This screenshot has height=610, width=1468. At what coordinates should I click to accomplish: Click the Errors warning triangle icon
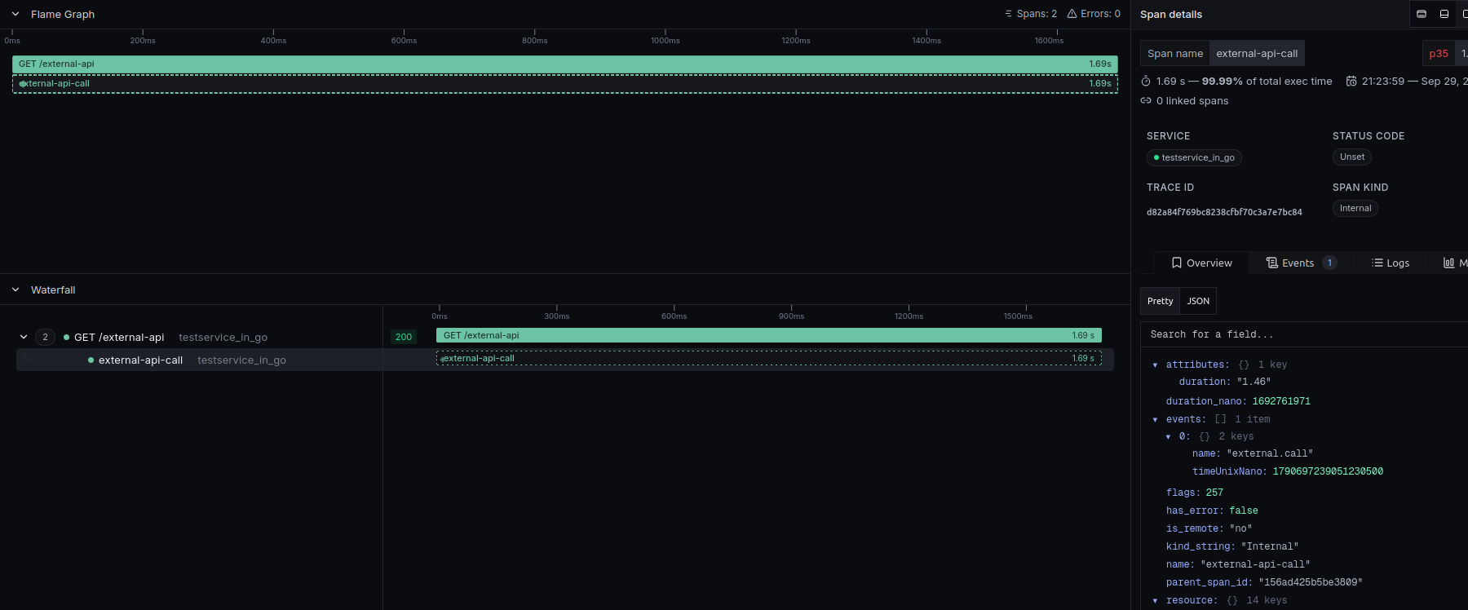pyautogui.click(x=1072, y=14)
